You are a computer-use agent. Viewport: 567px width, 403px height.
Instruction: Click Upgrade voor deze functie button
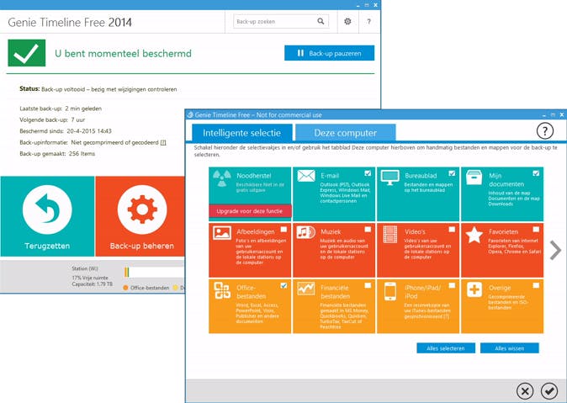[250, 211]
